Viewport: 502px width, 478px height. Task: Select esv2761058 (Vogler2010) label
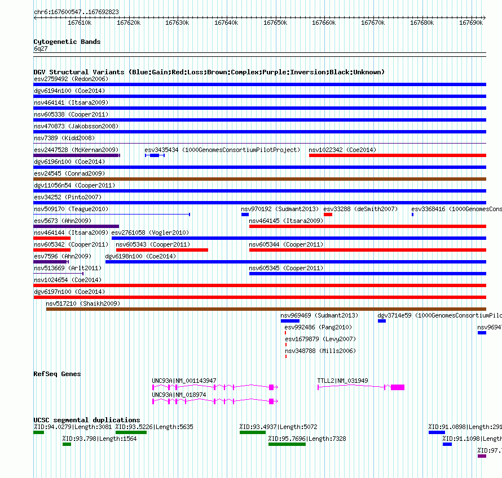[150, 233]
